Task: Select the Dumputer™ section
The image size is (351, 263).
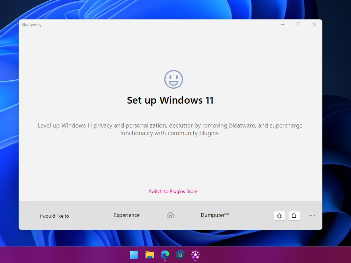Action: point(214,215)
